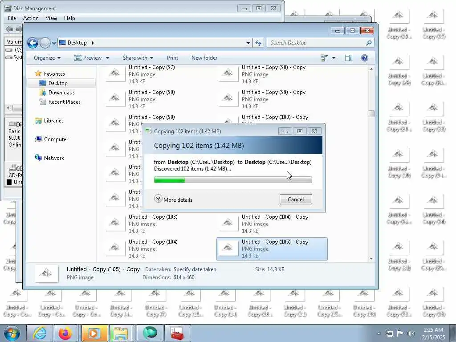Screen dimensions: 456x342
Task: Toggle the preview pane button
Action: (348, 58)
